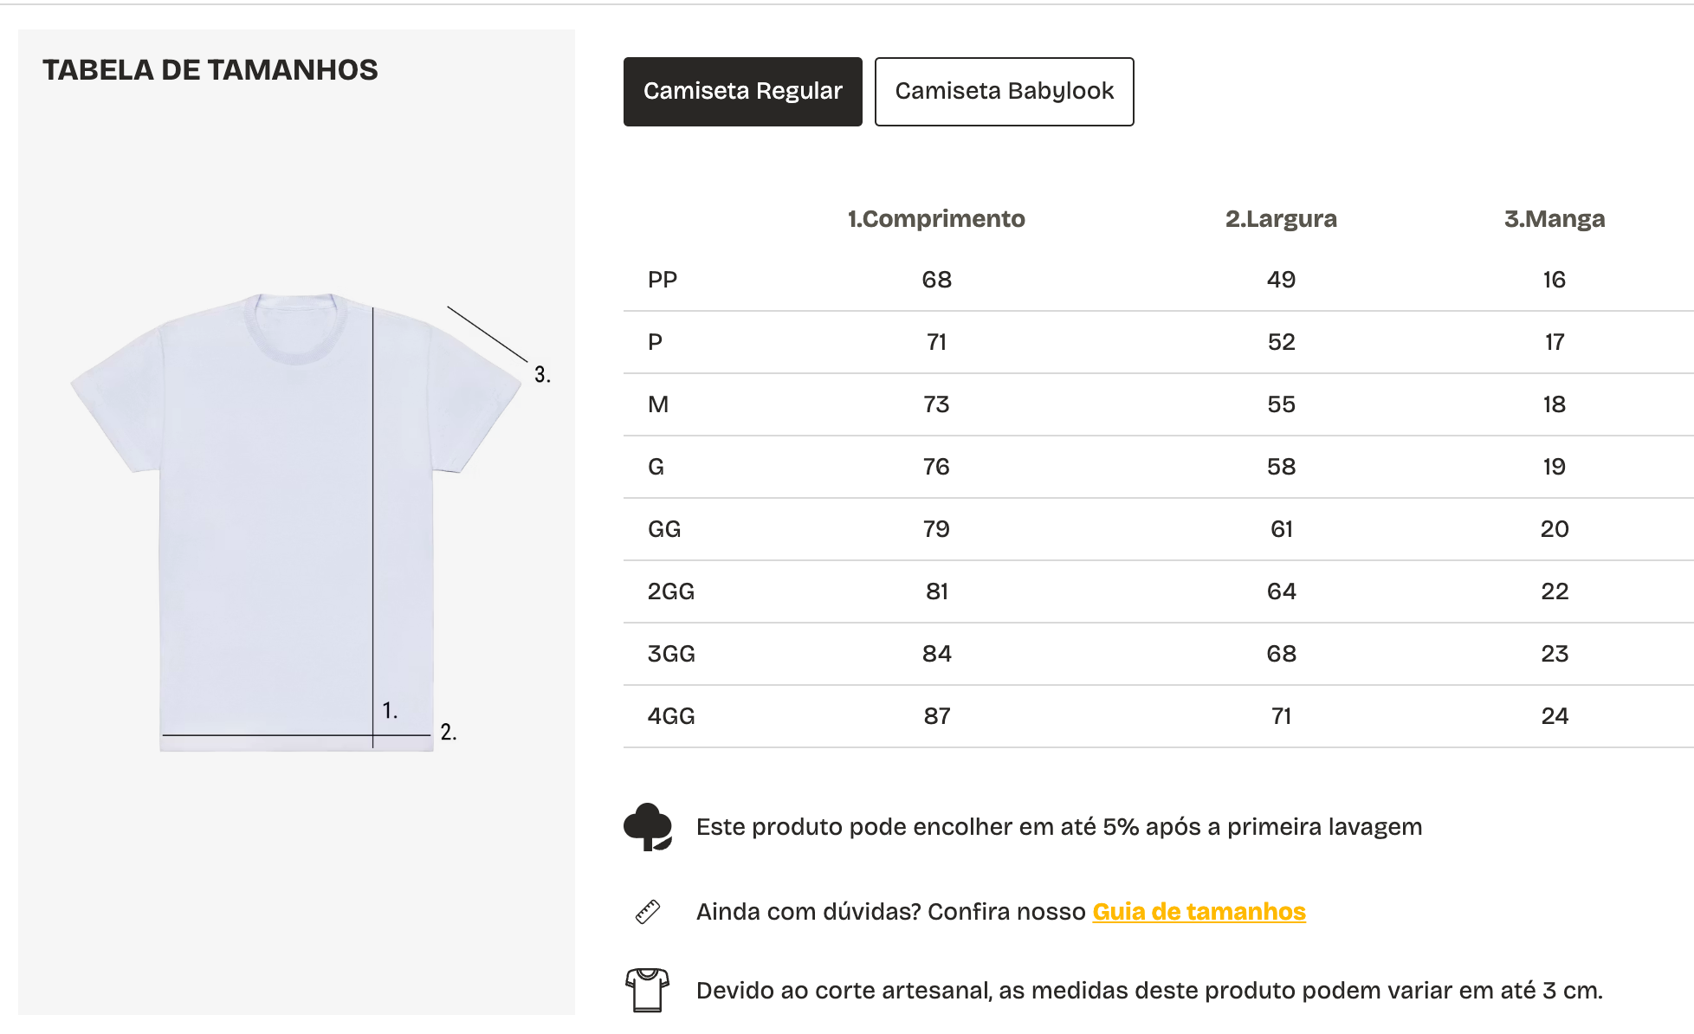Switch to the Camiseta Babylook tab
Screen dimensions: 1694x1034
pyautogui.click(x=1004, y=92)
